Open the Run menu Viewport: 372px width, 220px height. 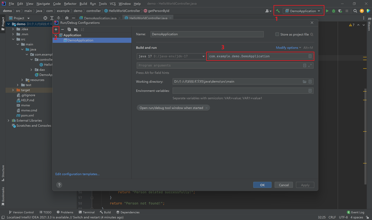point(93,4)
